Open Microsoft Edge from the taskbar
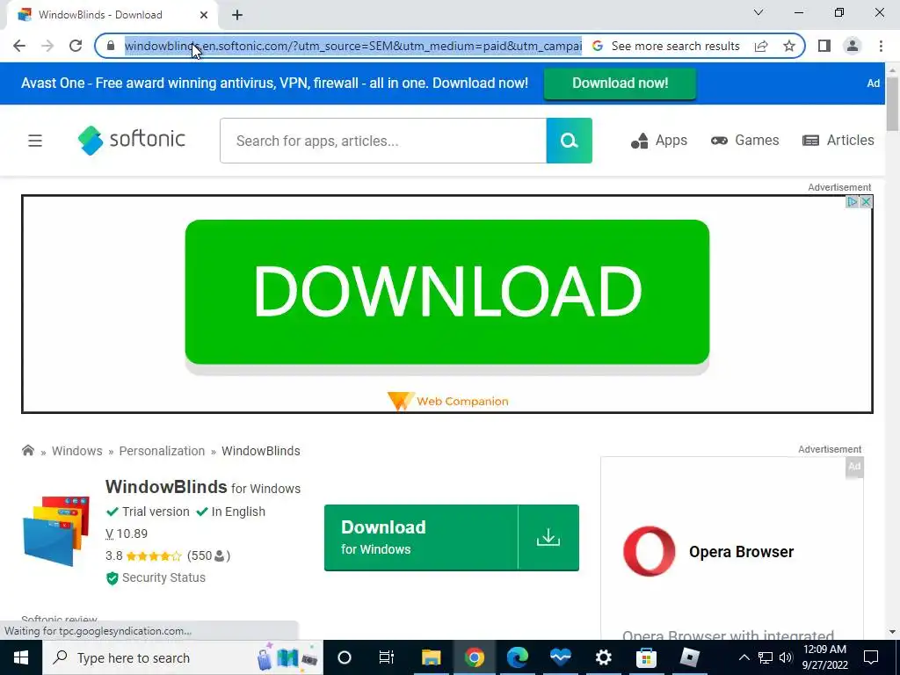Screen dimensions: 900x675 tap(517, 657)
